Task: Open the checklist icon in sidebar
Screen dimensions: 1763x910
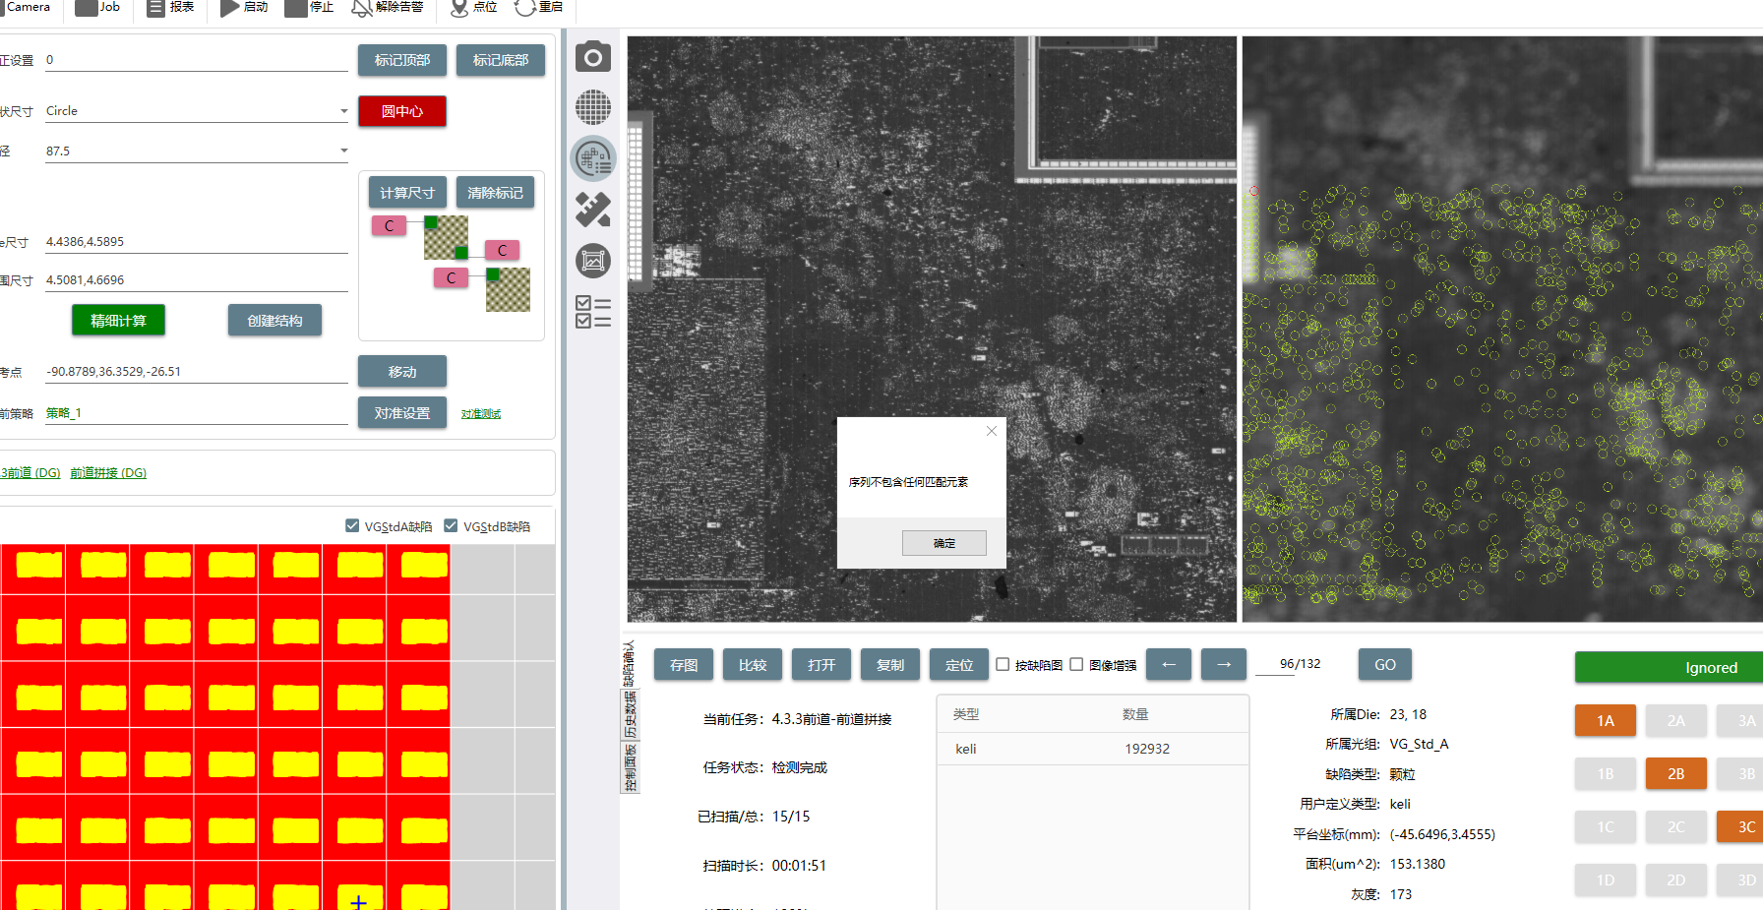Action: coord(592,312)
